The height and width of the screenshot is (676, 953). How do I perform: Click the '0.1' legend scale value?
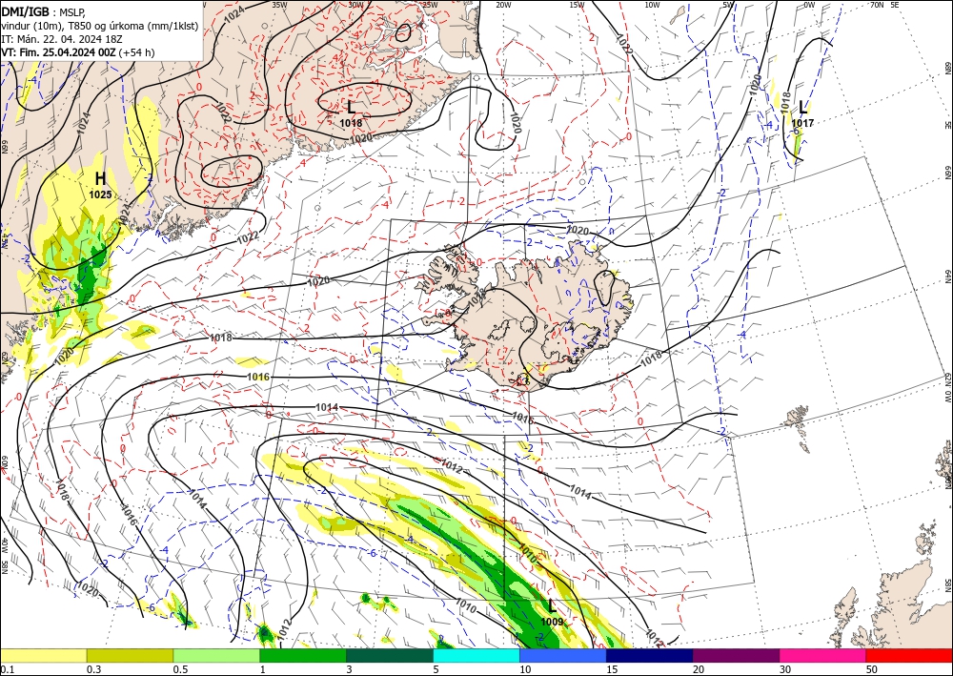7,669
